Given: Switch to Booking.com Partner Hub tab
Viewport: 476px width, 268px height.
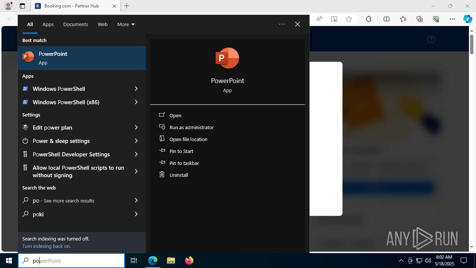Looking at the screenshot, I should pyautogui.click(x=75, y=6).
